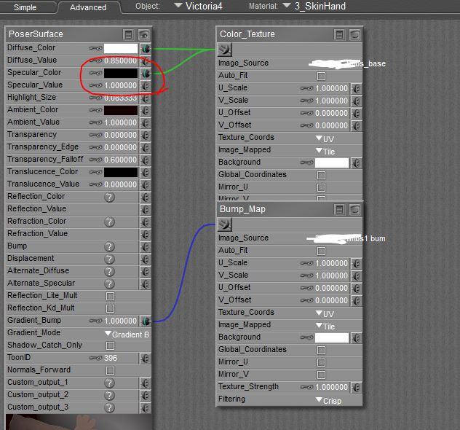Click Color_Texture Image_Source file name

coord(348,63)
